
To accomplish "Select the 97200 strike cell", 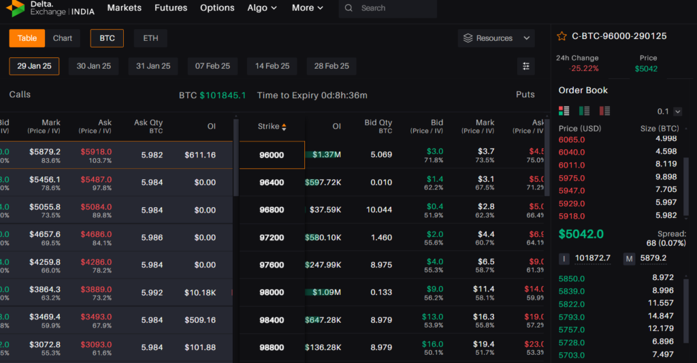I will (x=272, y=238).
